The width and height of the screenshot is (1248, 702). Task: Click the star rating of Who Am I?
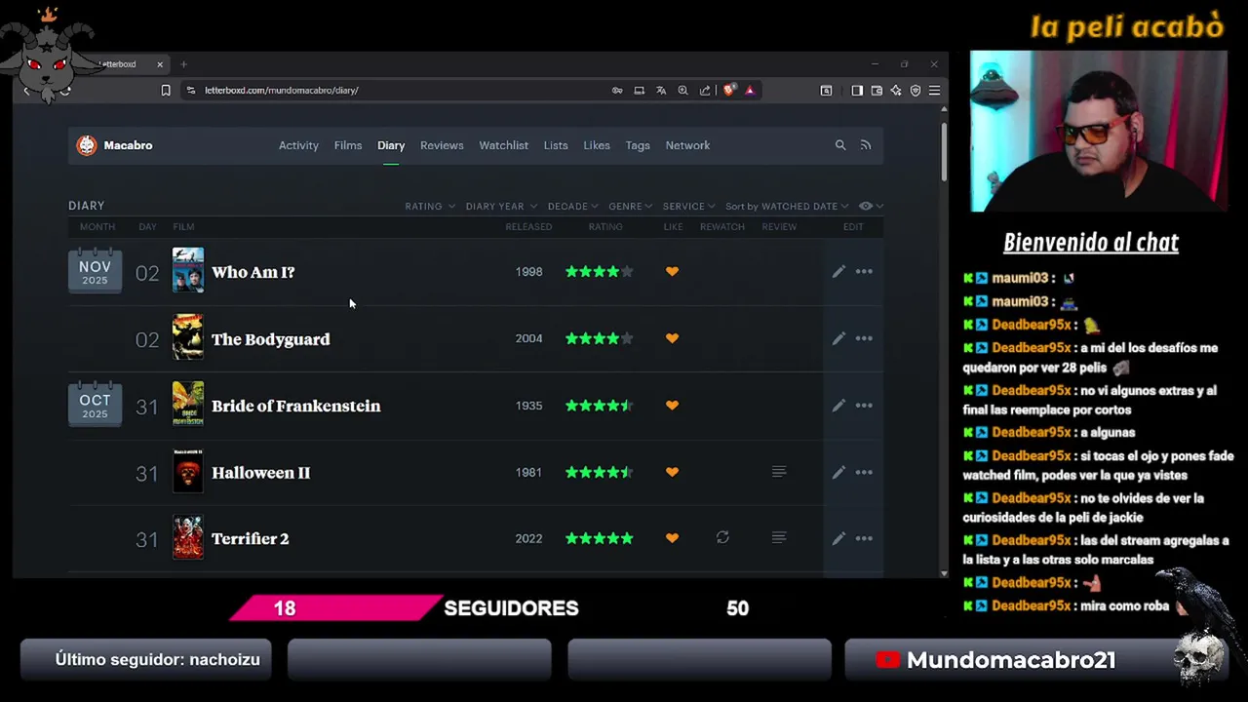599,272
